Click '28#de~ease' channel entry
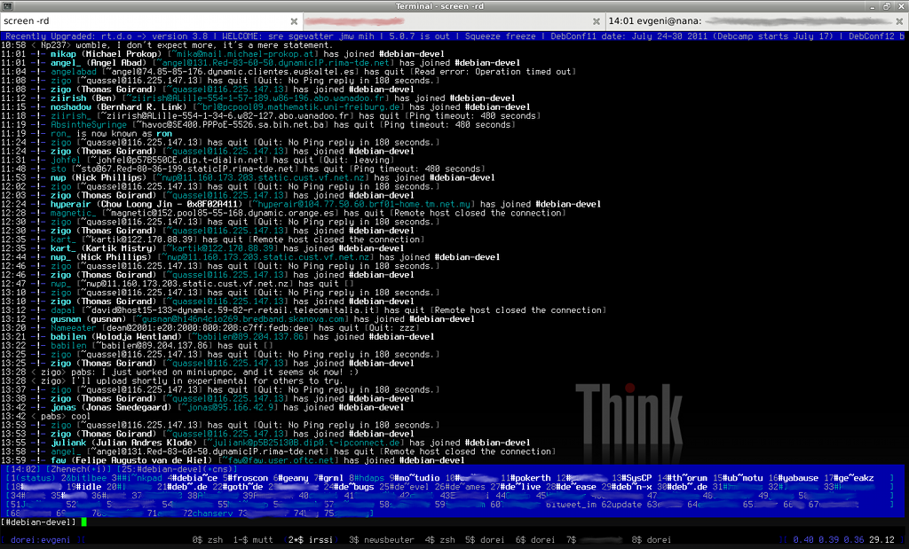909x549 pixels. click(x=571, y=486)
